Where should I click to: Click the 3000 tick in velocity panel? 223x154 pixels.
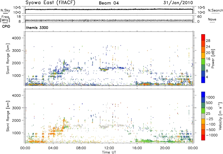tap(16, 108)
